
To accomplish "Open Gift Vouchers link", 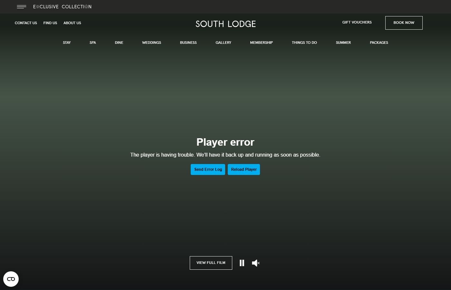I will point(357,22).
